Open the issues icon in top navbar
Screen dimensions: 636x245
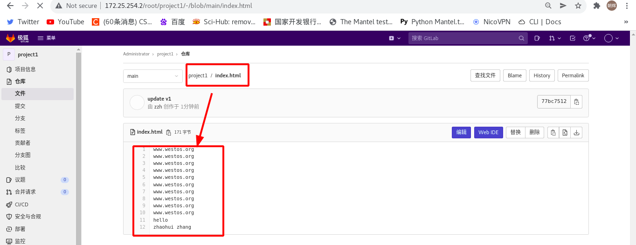click(537, 38)
